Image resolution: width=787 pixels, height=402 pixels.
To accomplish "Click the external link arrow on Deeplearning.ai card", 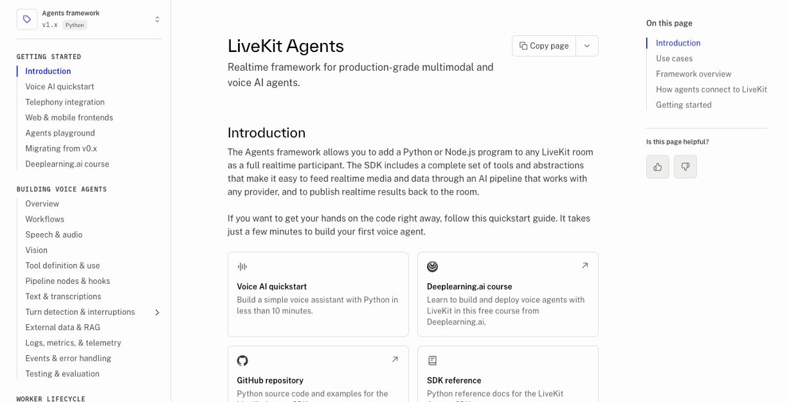I will (584, 265).
